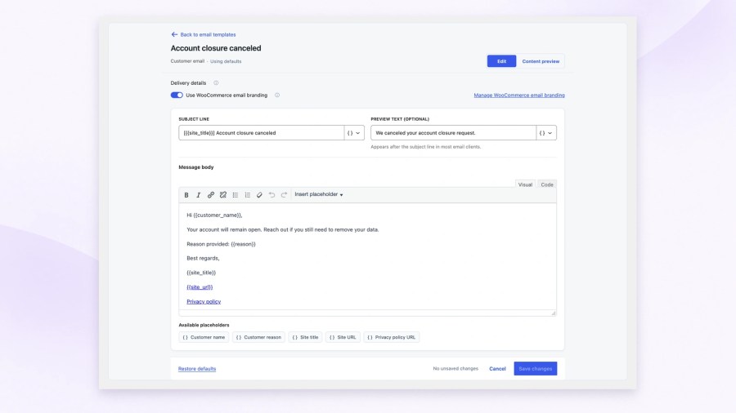736x413 pixels.
Task: Redo the last edit
Action: (284, 195)
